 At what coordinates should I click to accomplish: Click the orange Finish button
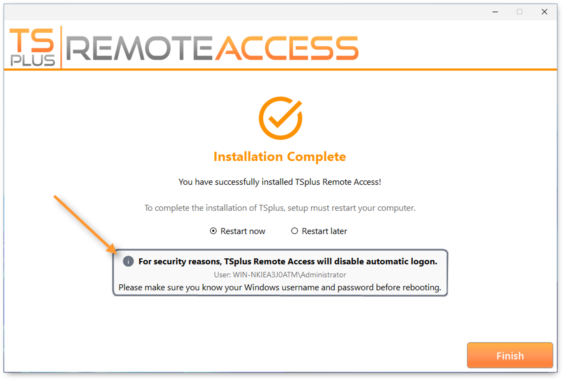point(510,356)
